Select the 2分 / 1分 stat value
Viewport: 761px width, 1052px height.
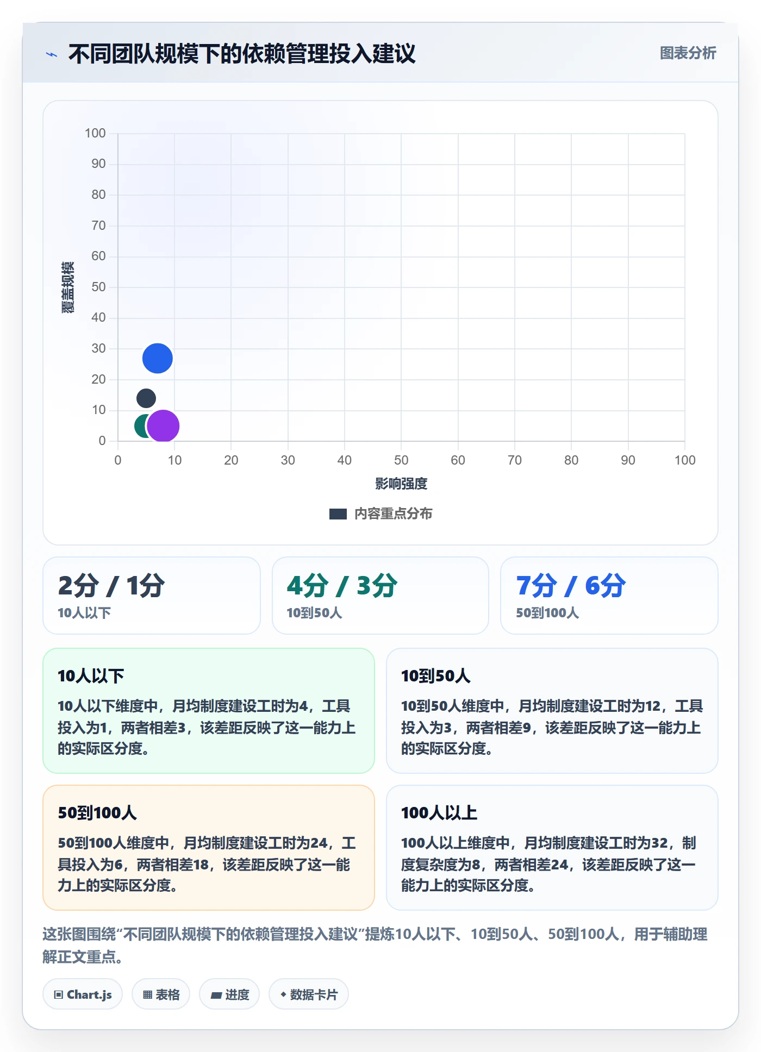pyautogui.click(x=111, y=586)
